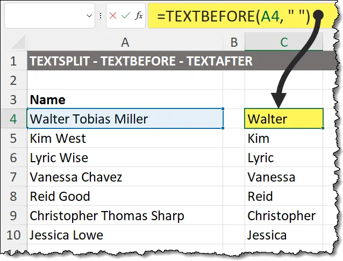Screen dimensions: 343x261
Task: Select the Name header cell
Action: point(125,99)
